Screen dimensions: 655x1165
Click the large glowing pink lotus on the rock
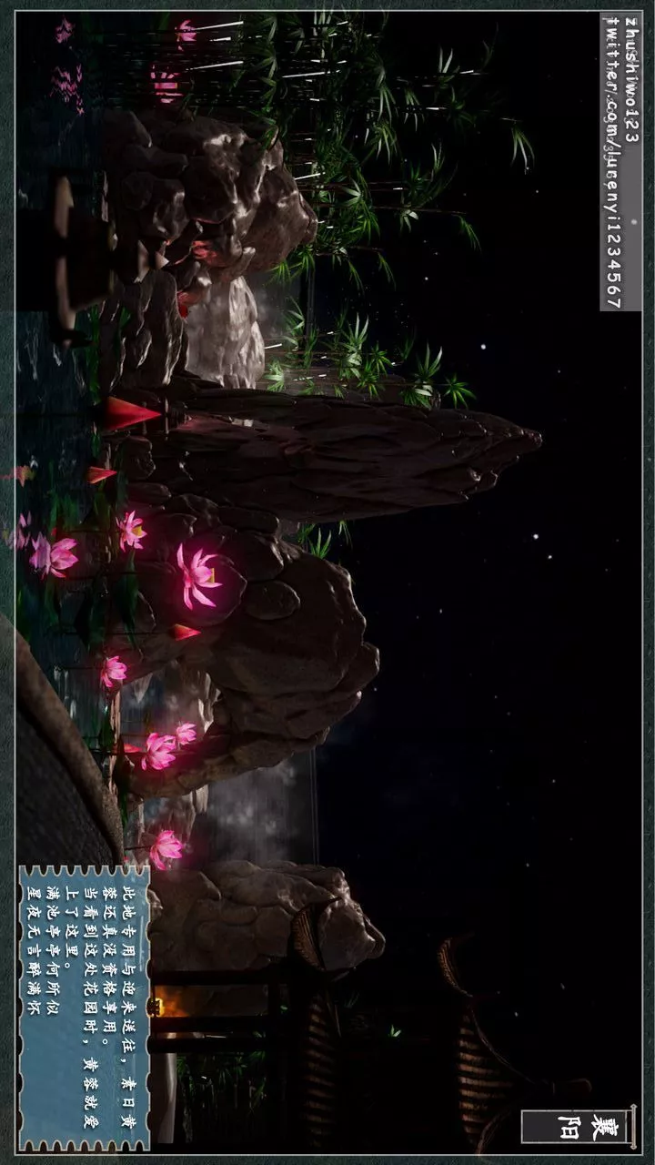pyautogui.click(x=197, y=577)
